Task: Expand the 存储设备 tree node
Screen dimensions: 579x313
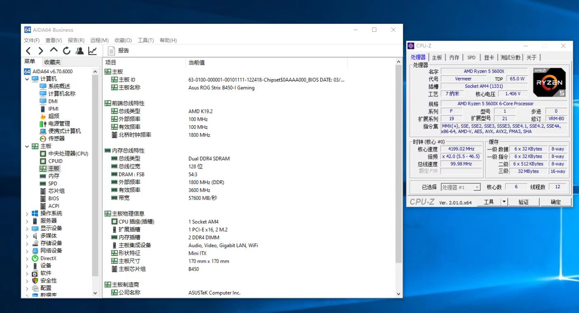Action: pyautogui.click(x=27, y=243)
